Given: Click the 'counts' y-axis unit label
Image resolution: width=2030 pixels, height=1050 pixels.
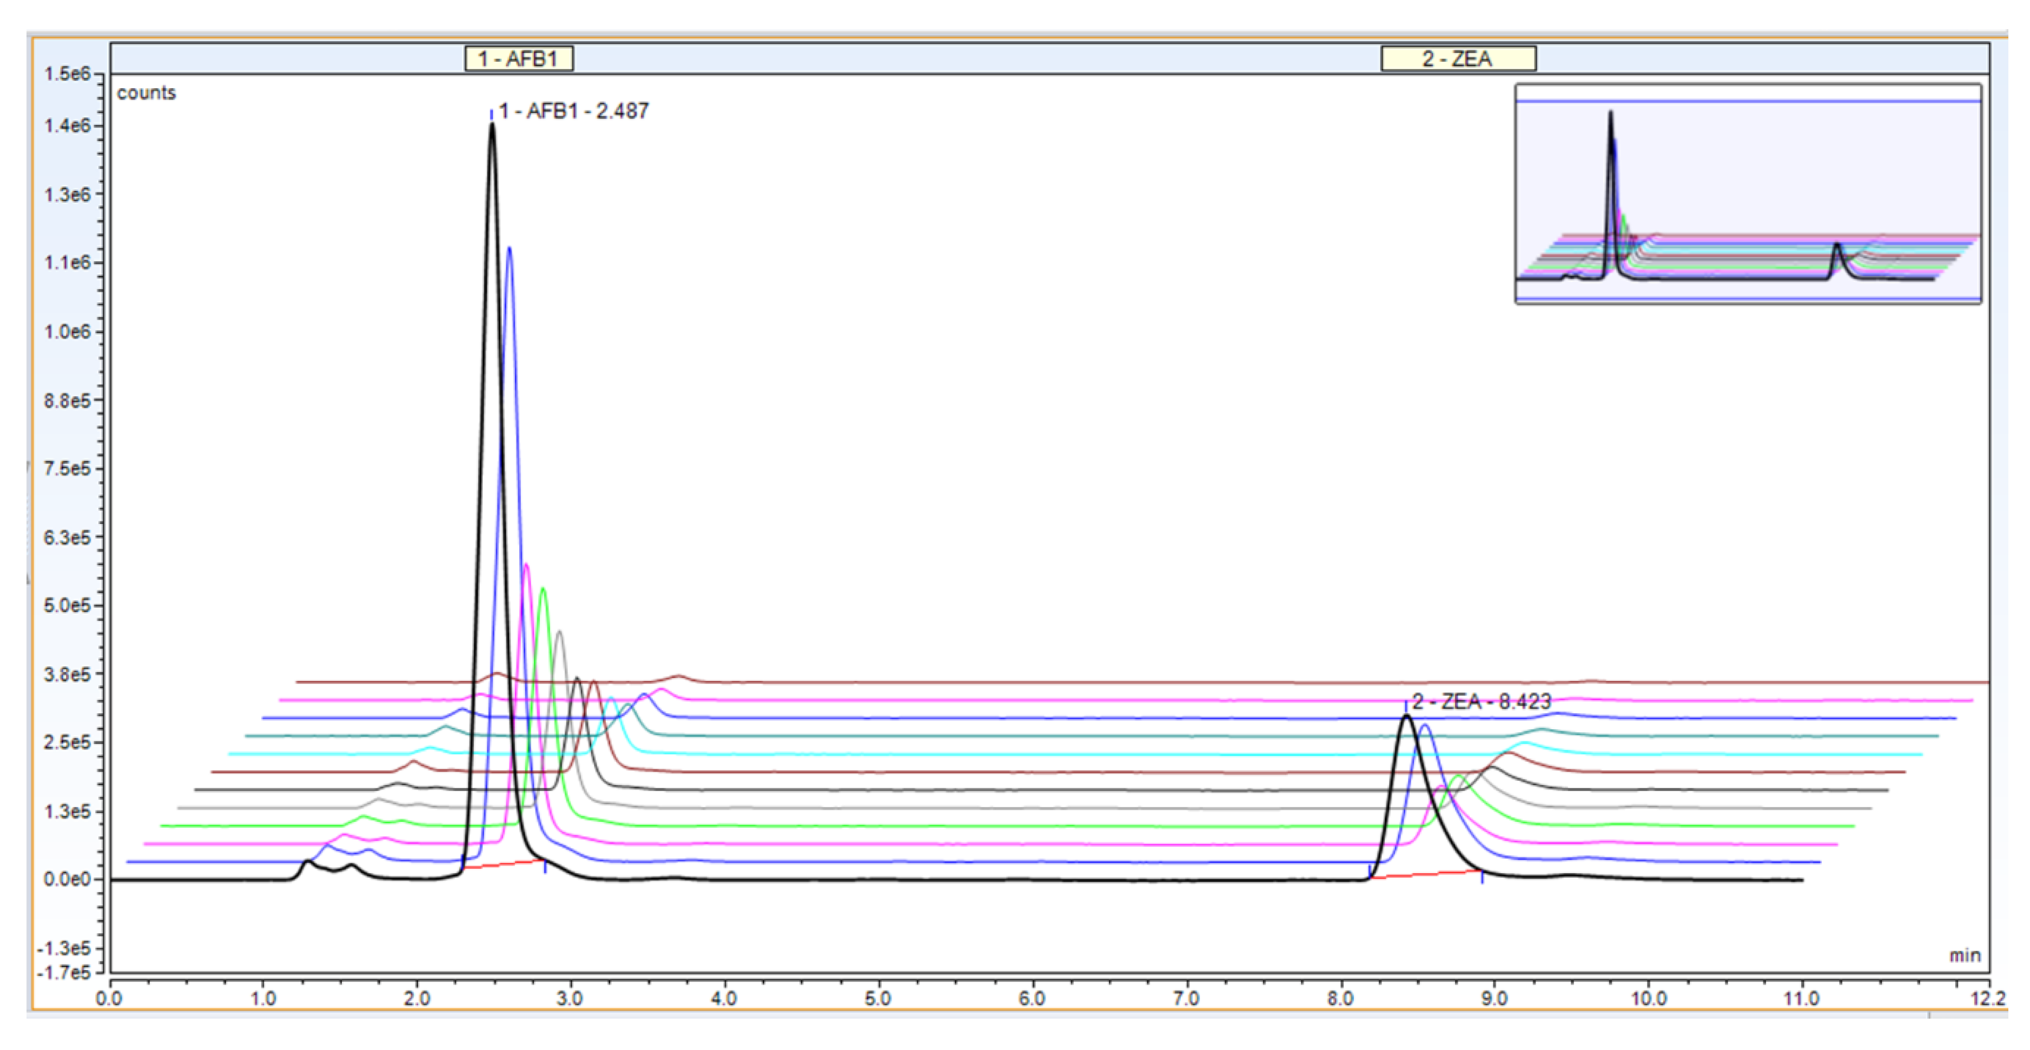Looking at the screenshot, I should (x=147, y=93).
